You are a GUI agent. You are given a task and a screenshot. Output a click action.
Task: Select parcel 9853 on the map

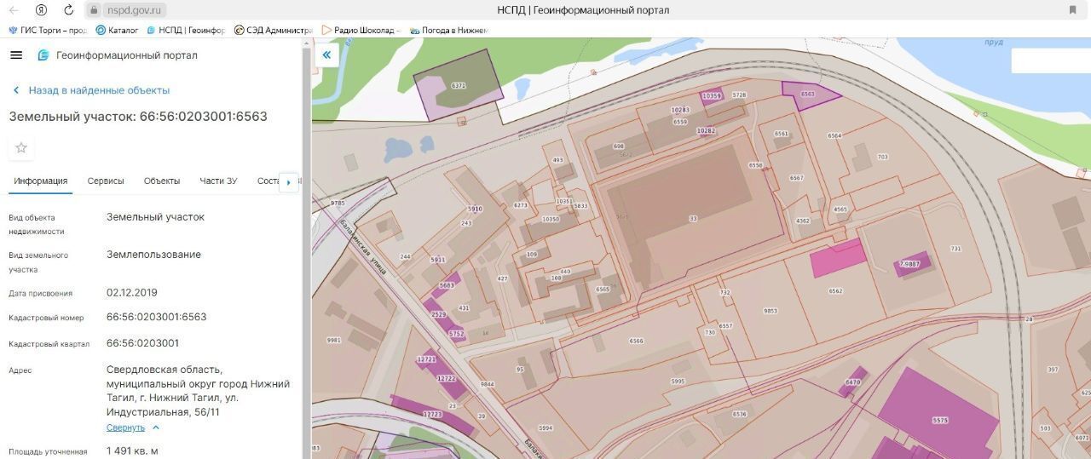coord(771,311)
